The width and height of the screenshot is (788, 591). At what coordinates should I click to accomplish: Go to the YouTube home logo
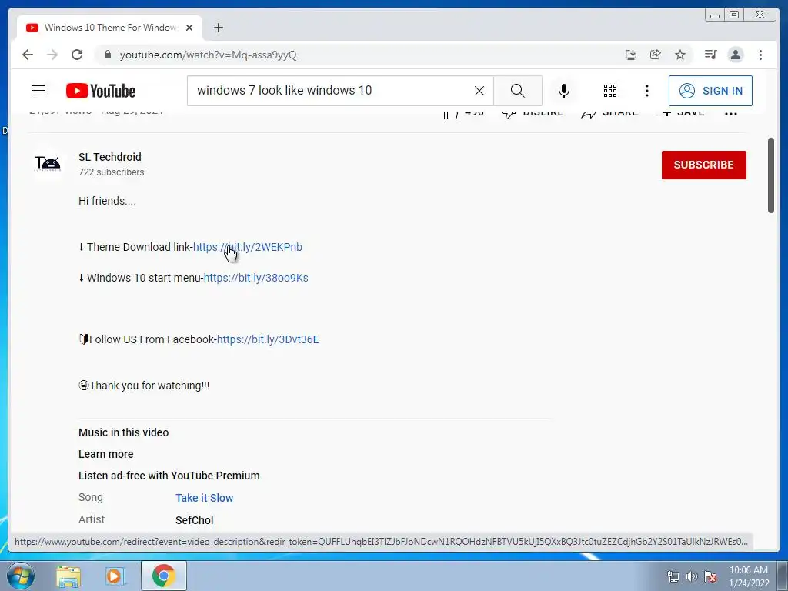pyautogui.click(x=101, y=91)
